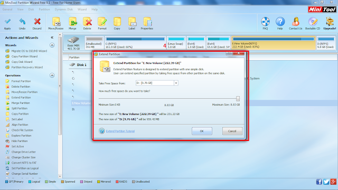The height and width of the screenshot is (190, 338).
Task: Open the Facebook icon in status bar
Action: pyautogui.click(x=319, y=182)
